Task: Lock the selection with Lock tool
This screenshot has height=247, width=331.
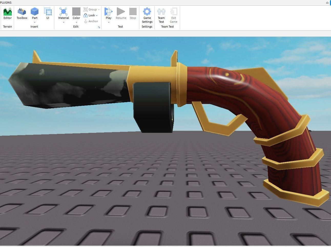Action: point(89,15)
